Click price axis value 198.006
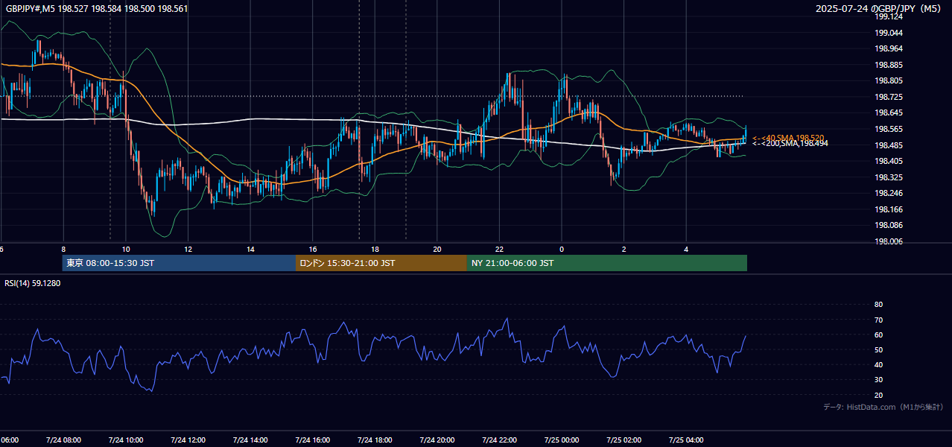The width and height of the screenshot is (952, 447). (x=889, y=241)
